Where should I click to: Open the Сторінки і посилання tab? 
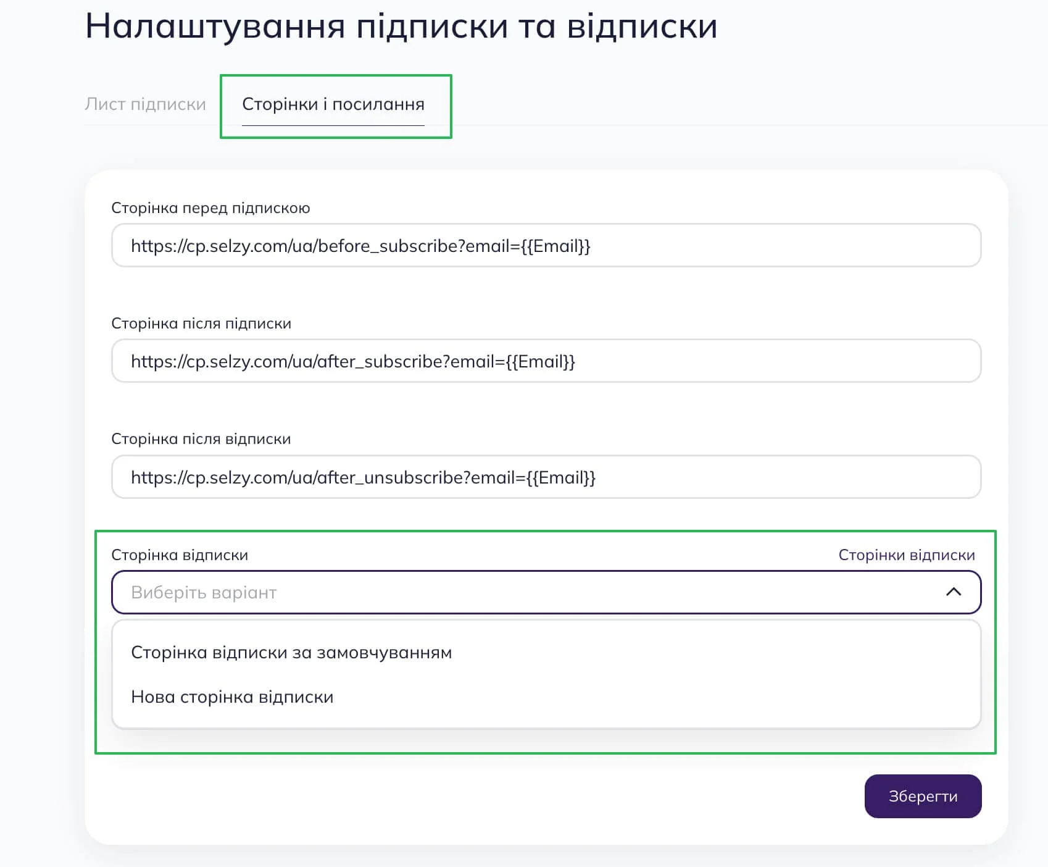click(x=333, y=104)
